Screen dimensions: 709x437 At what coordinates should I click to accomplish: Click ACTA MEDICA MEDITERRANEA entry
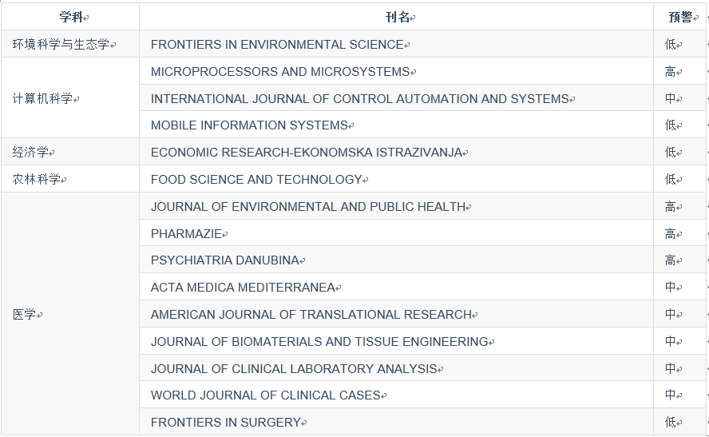coord(243,288)
